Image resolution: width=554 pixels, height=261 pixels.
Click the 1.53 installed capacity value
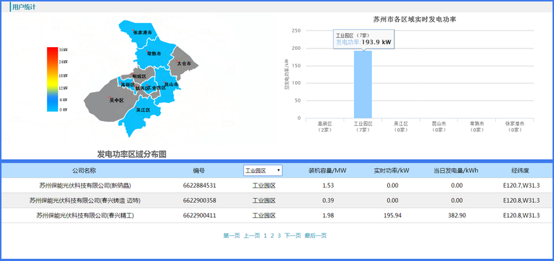pyautogui.click(x=328, y=186)
